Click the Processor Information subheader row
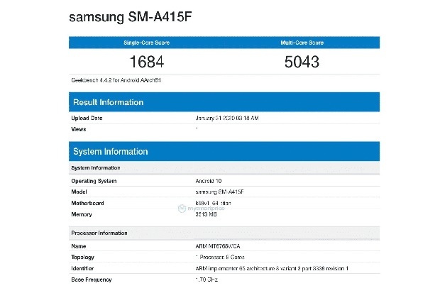 click(224, 233)
